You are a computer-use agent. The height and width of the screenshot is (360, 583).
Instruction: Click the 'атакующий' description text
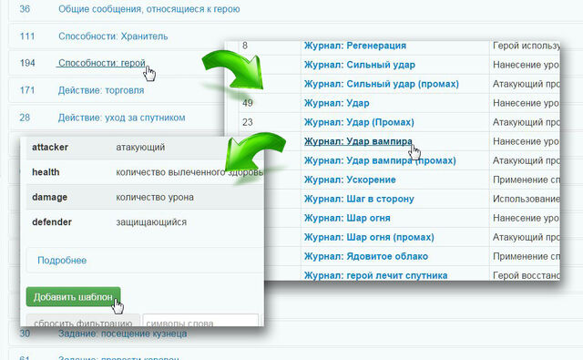(x=140, y=148)
